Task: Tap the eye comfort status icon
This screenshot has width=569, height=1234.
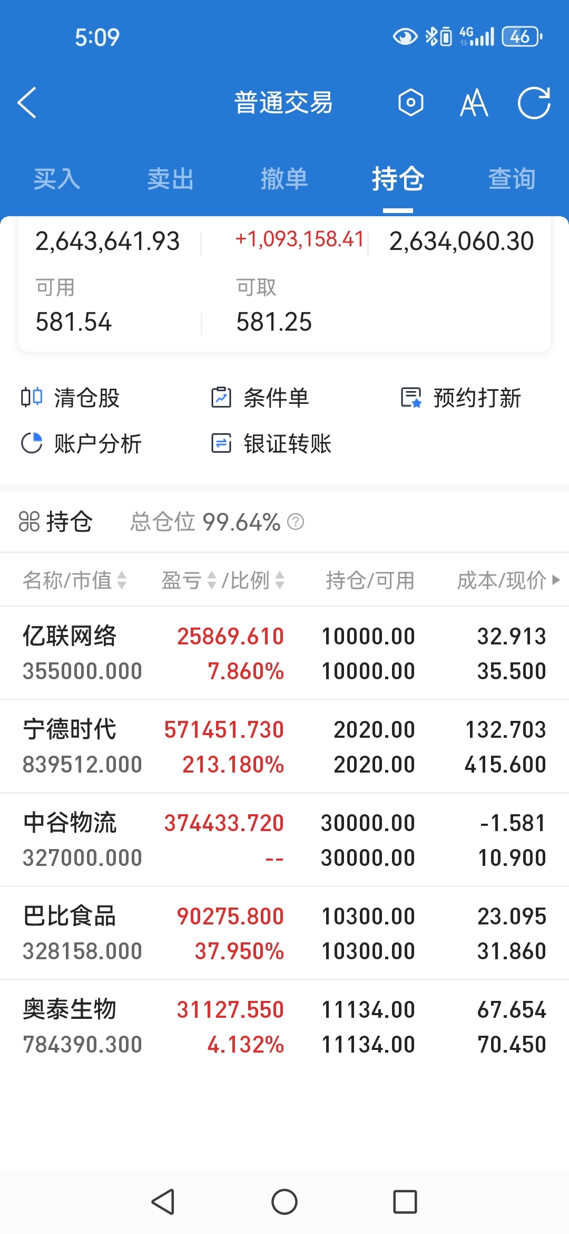Action: 405,36
